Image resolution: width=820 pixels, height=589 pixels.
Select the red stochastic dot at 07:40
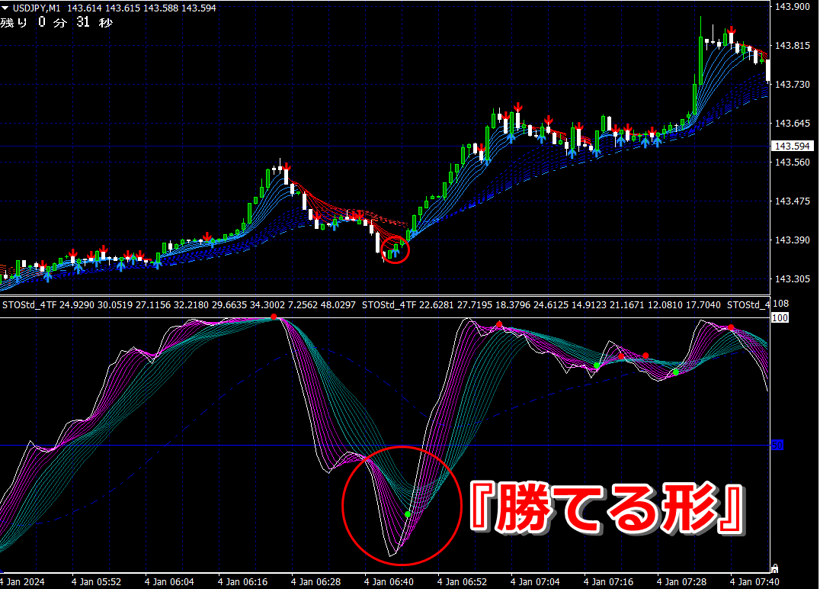(731, 327)
